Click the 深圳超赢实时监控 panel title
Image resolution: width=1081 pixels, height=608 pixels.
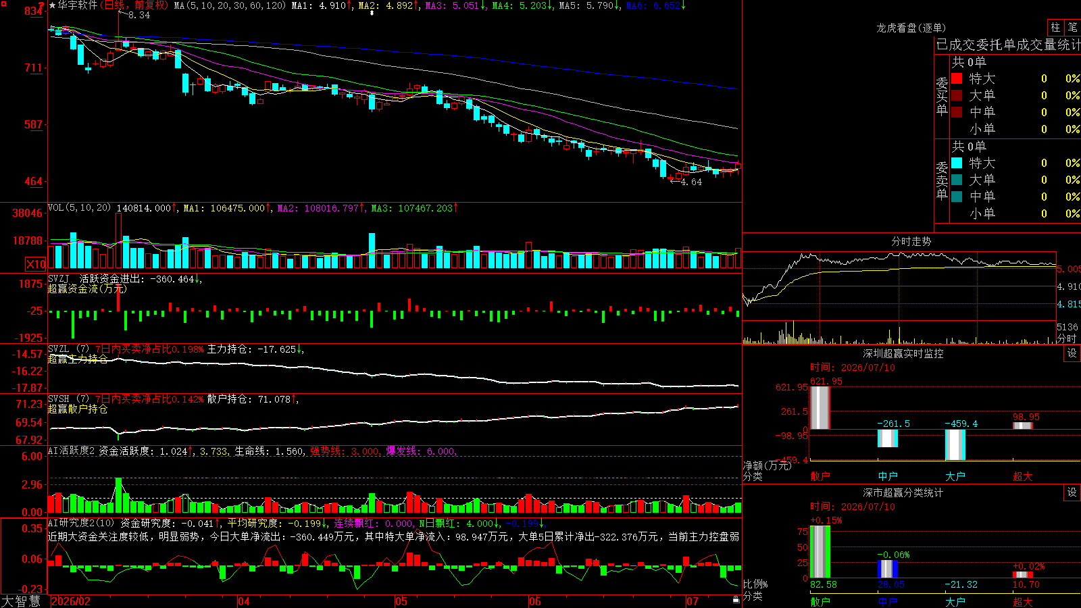coord(903,353)
